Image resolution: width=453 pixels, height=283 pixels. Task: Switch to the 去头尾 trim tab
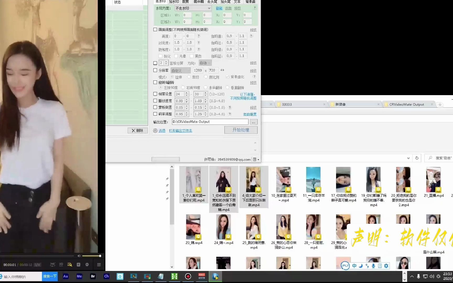pos(212,2)
